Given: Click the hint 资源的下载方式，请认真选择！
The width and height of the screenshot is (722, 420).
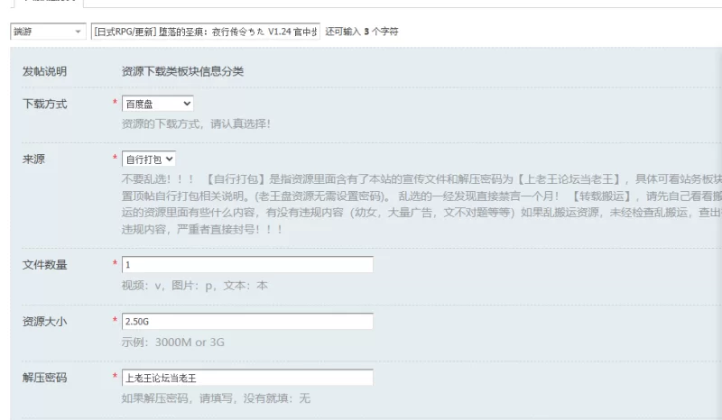Looking at the screenshot, I should [x=196, y=123].
